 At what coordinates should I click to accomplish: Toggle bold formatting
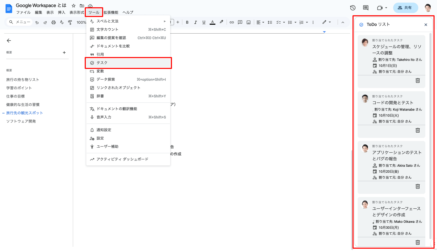[187, 22]
